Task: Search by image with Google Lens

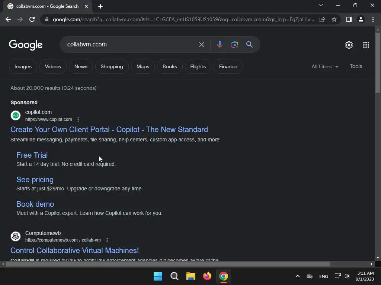Action: pyautogui.click(x=234, y=45)
